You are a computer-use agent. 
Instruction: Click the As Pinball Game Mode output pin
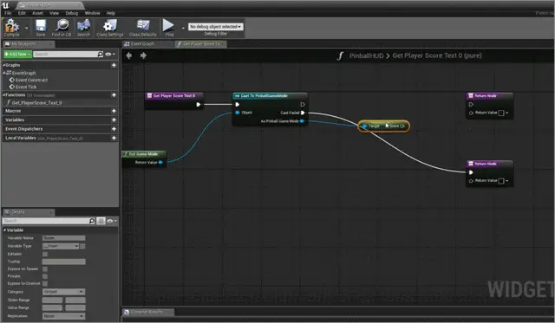[x=302, y=121]
